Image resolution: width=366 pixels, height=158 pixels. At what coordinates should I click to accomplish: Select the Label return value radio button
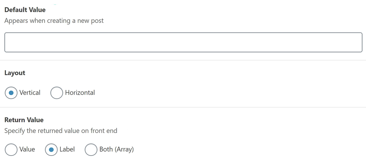tap(51, 149)
